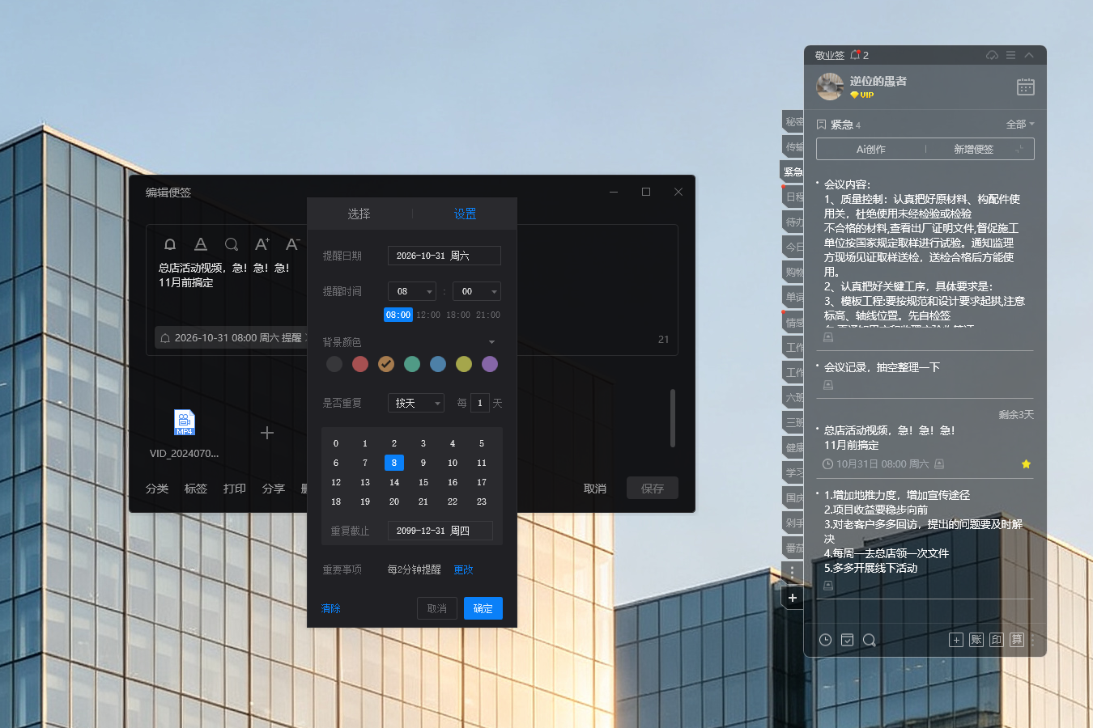This screenshot has height=728, width=1093.
Task: Open the 购物 category side tab
Action: click(x=793, y=272)
